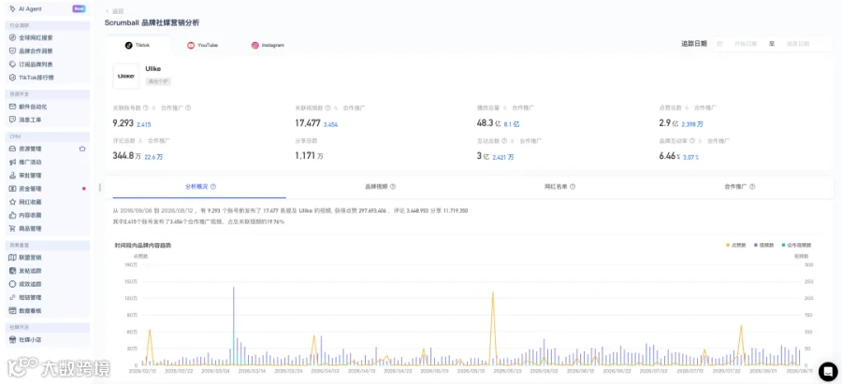Click the end date field of 追踪日期

click(x=798, y=44)
